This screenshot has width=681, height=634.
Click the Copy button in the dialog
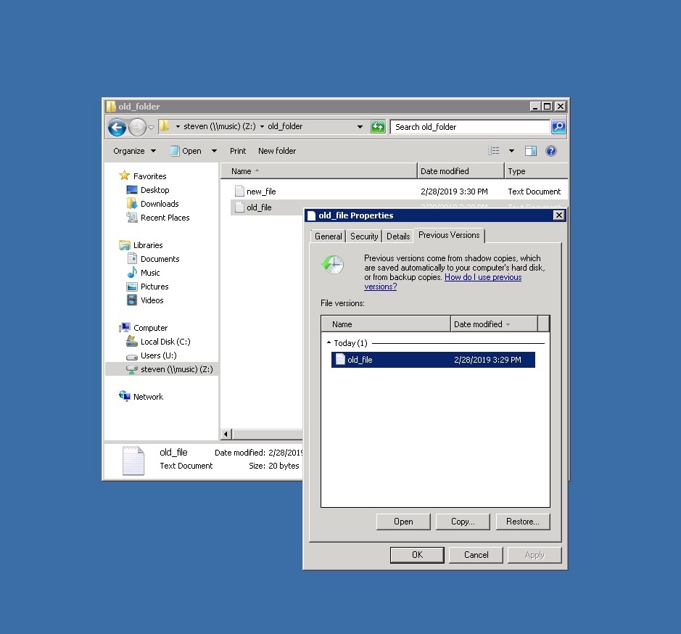click(463, 521)
